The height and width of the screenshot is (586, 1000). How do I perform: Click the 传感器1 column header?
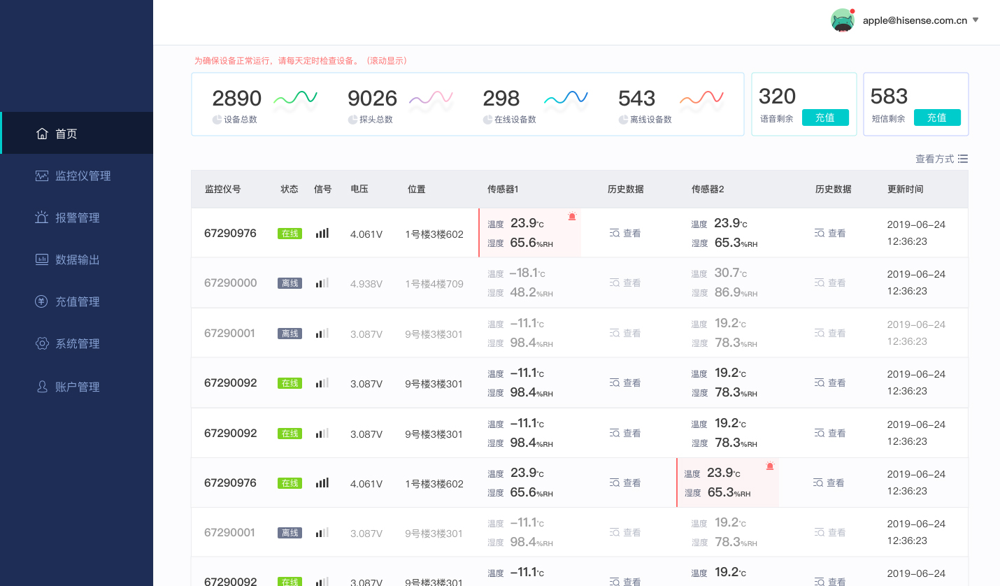(503, 189)
